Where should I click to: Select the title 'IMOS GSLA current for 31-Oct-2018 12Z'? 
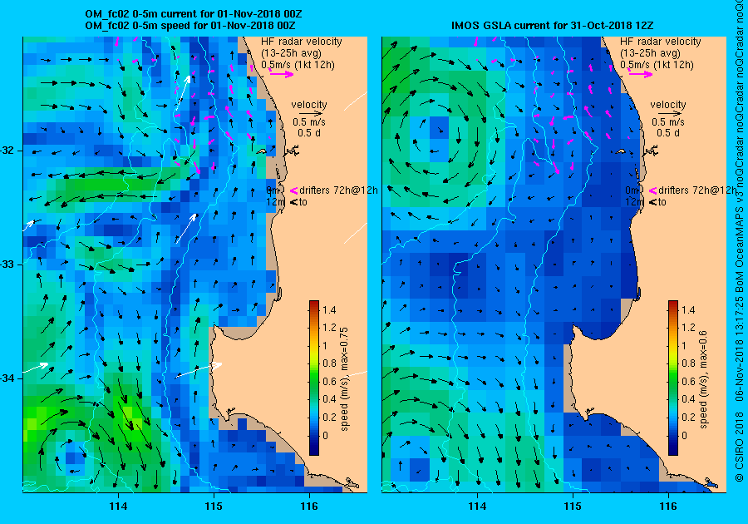click(554, 26)
